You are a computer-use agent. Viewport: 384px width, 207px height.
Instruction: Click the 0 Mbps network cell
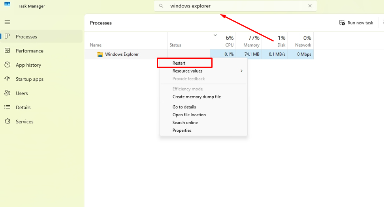(x=301, y=54)
